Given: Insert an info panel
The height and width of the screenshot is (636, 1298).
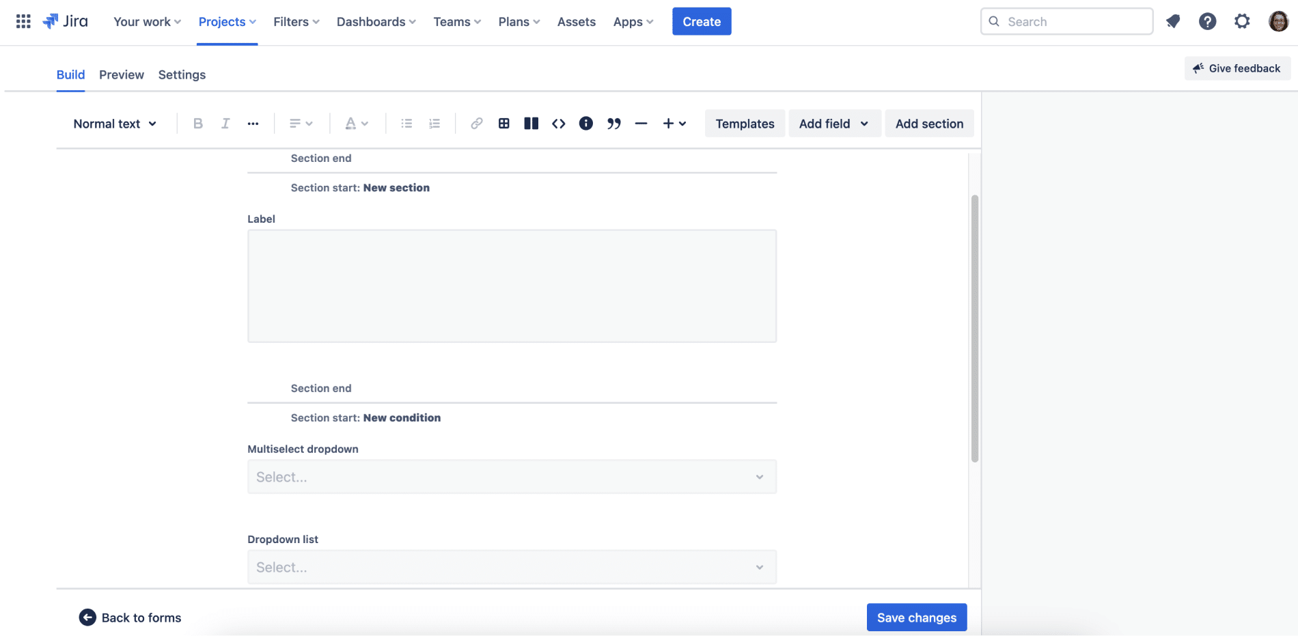Looking at the screenshot, I should [586, 124].
